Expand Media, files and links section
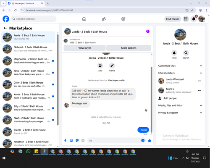The width and height of the screenshot is (210, 168). point(180,105)
